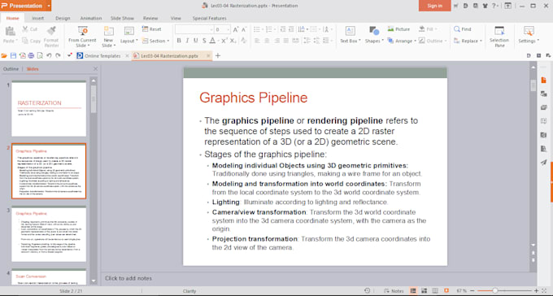Click the Copy button in ribbon
The height and width of the screenshot is (296, 553).
(x=31, y=41)
